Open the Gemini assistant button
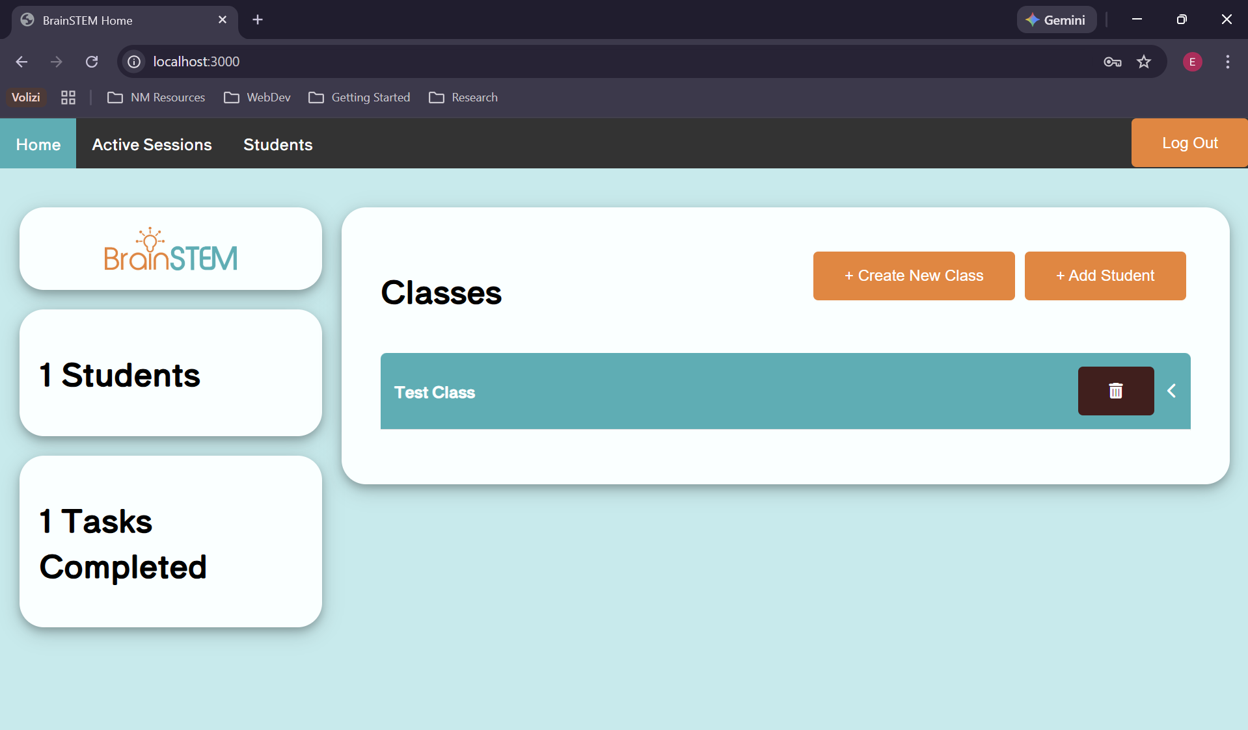 (1056, 20)
